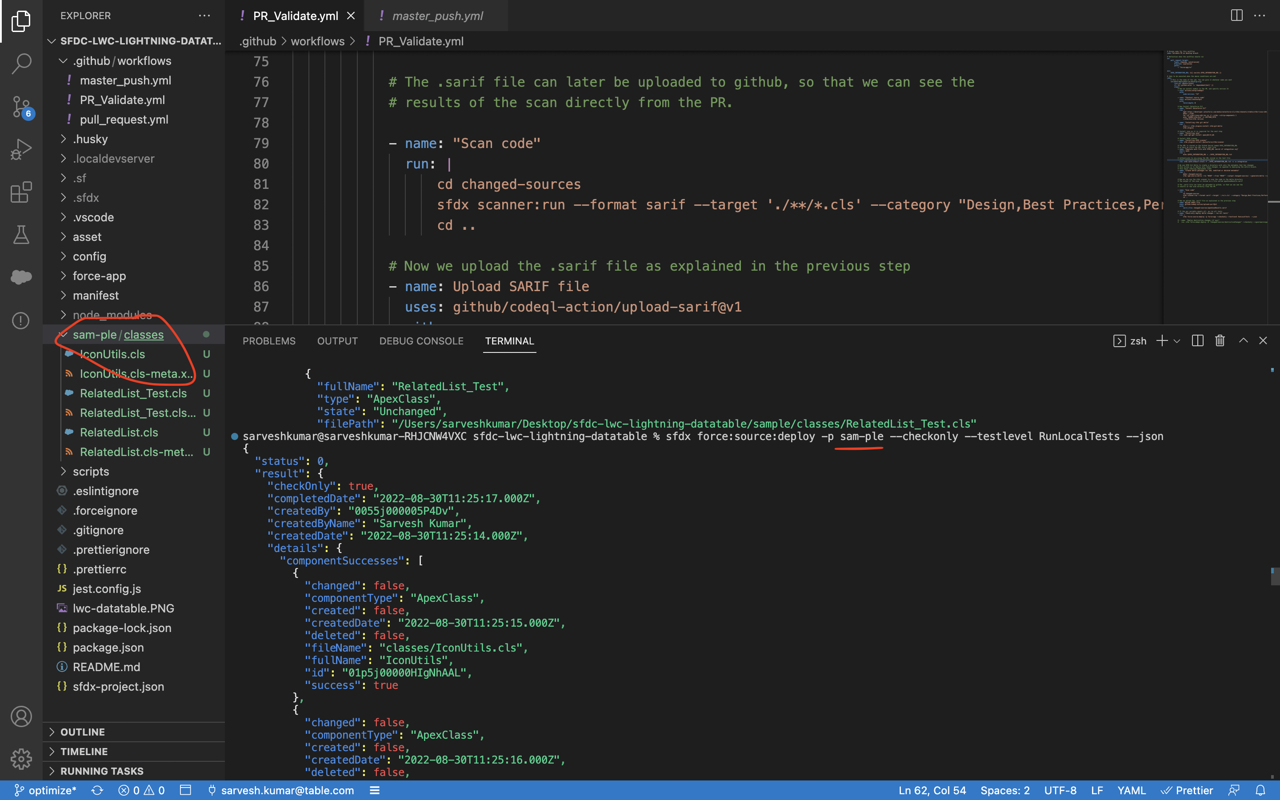This screenshot has width=1280, height=800.
Task: Open the Run and Debug view
Action: (x=21, y=149)
